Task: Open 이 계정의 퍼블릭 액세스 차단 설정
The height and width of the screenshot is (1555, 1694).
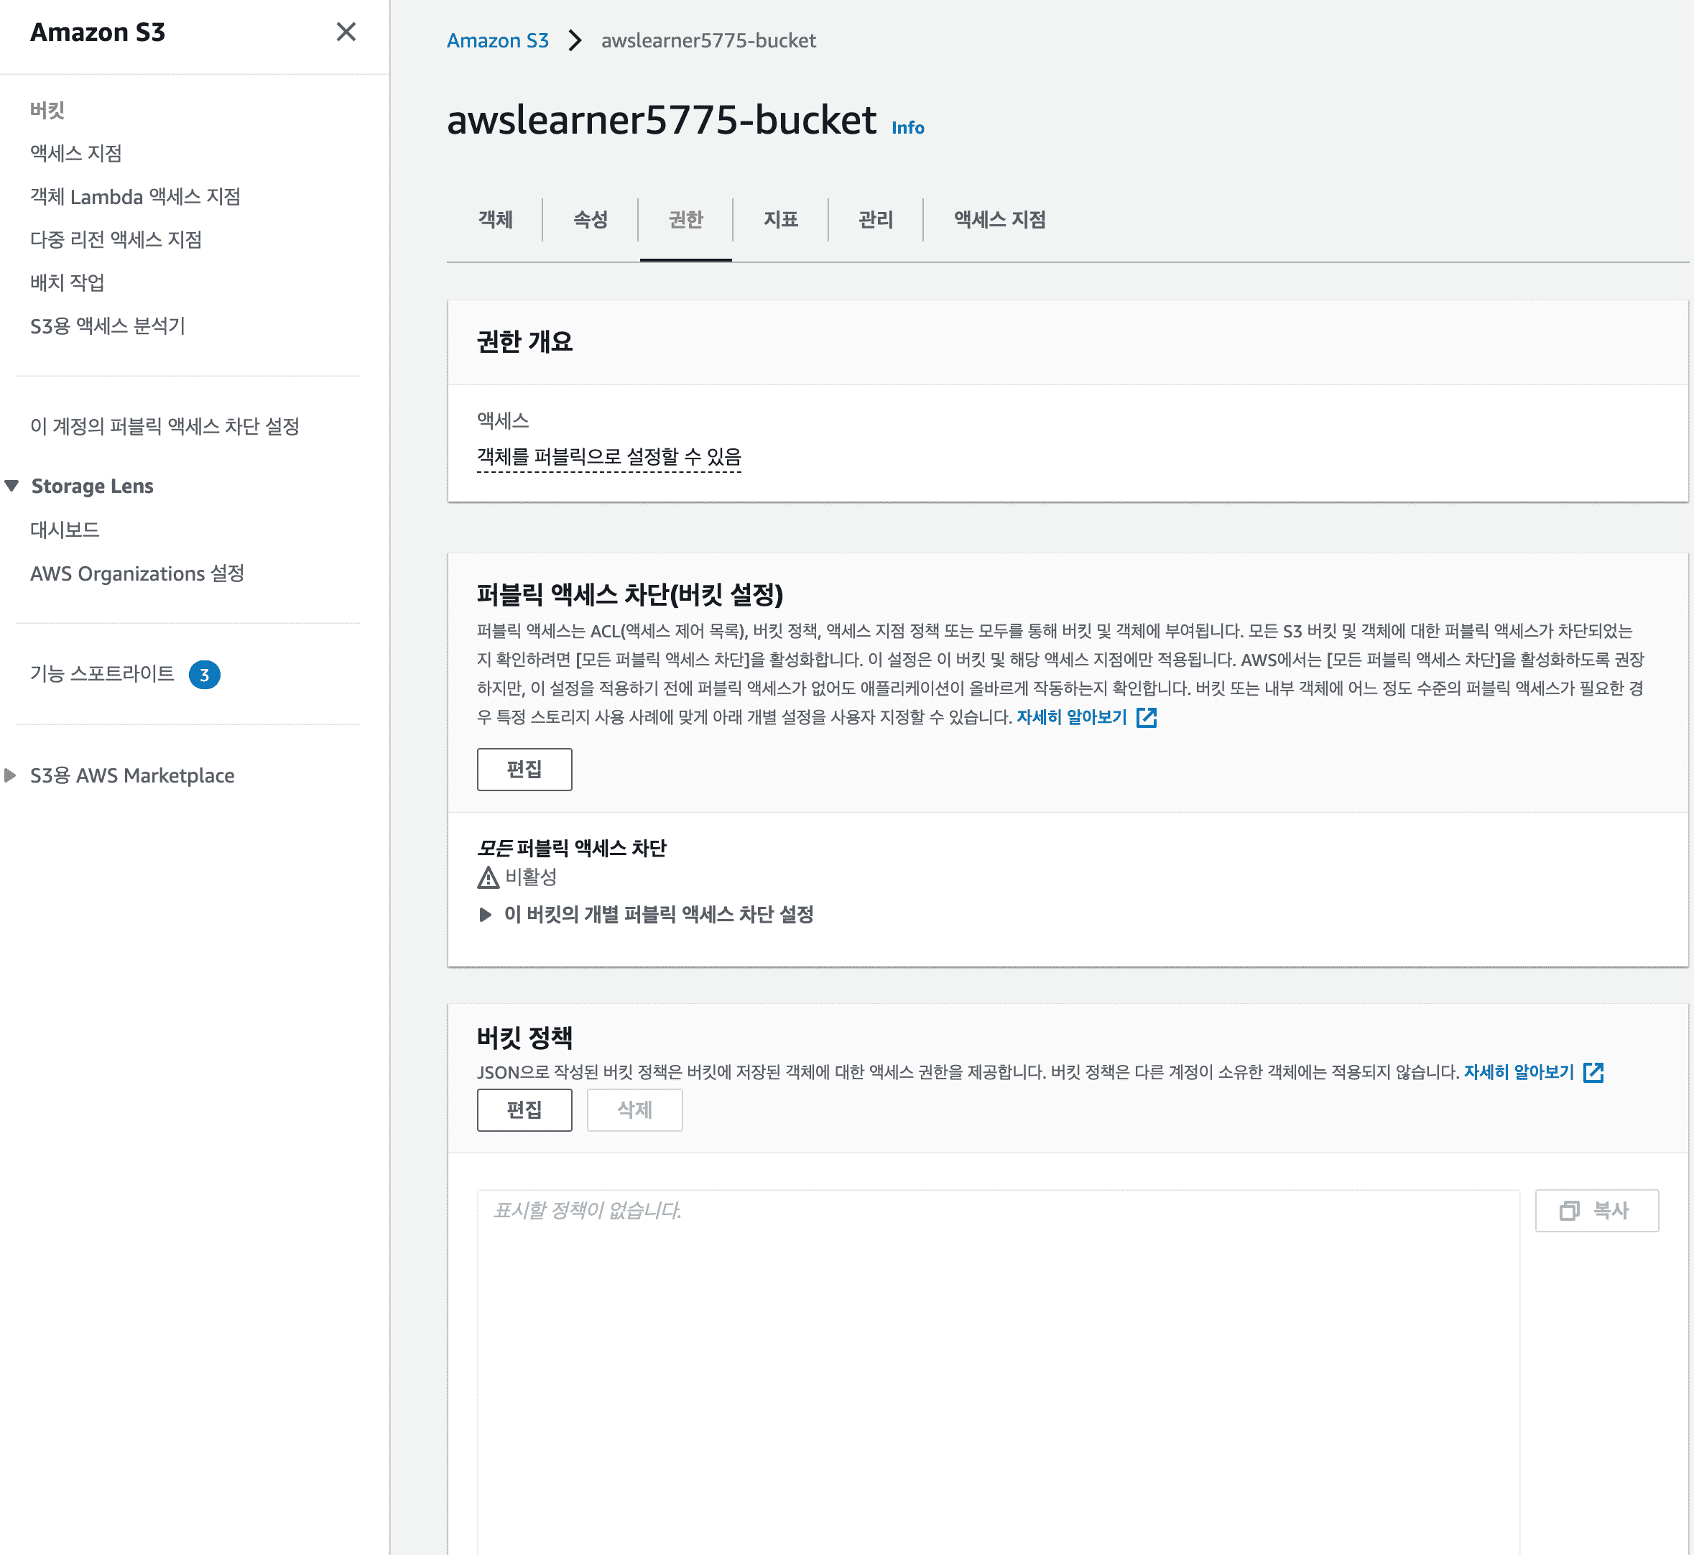Action: pos(165,427)
